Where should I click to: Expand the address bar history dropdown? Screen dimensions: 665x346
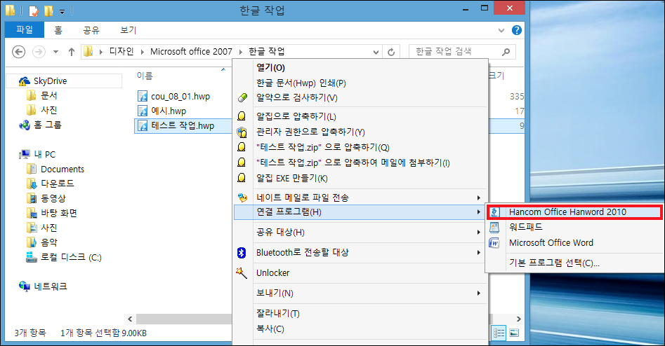coord(376,52)
